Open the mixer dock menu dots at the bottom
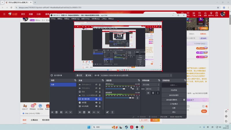The image size is (231, 130). tap(112, 112)
